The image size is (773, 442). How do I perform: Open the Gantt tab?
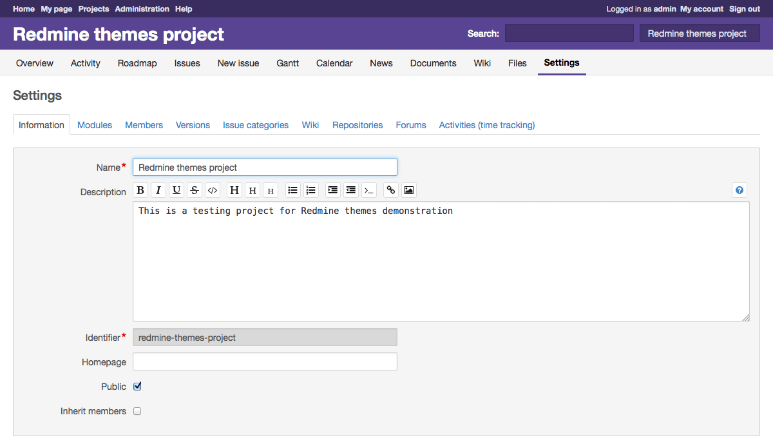(x=288, y=63)
